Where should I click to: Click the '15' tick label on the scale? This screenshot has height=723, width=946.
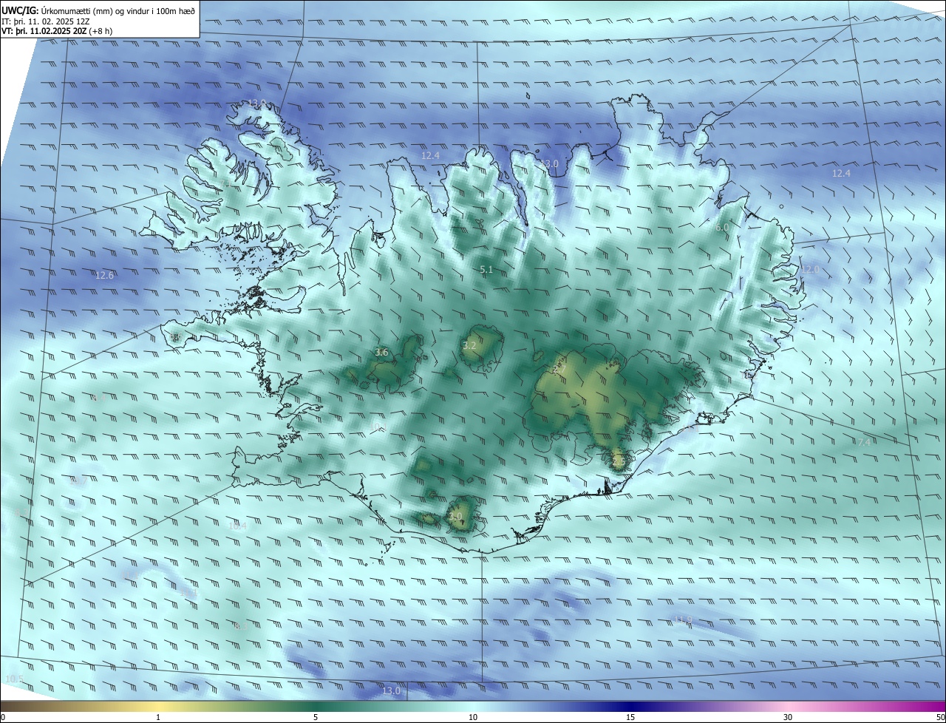pos(630,717)
